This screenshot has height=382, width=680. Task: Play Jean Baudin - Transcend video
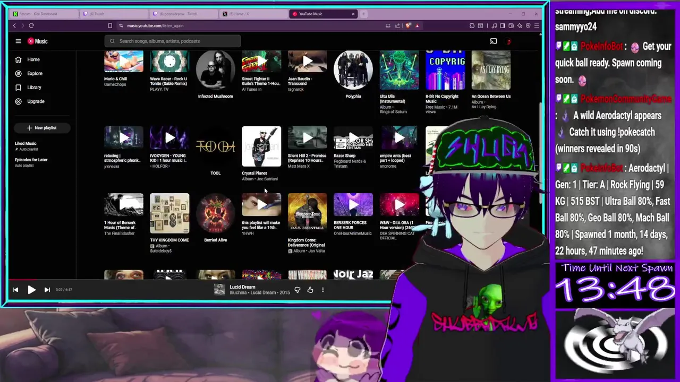(x=307, y=62)
